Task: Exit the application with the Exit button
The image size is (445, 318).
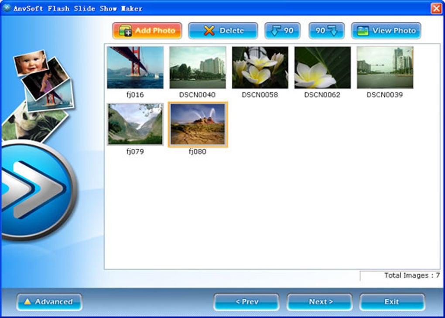Action: coord(392,302)
